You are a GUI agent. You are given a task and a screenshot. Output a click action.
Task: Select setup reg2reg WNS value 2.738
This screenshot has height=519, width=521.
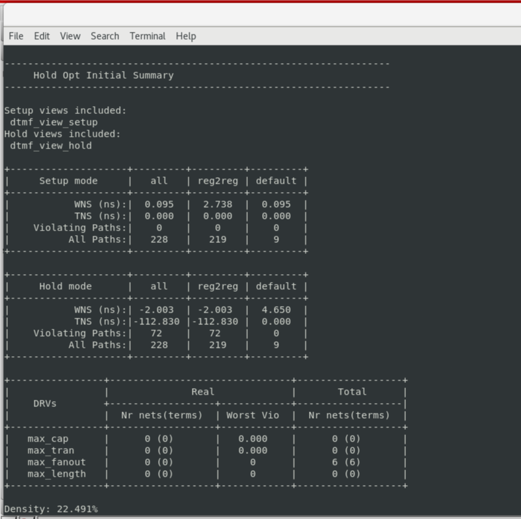pyautogui.click(x=218, y=204)
